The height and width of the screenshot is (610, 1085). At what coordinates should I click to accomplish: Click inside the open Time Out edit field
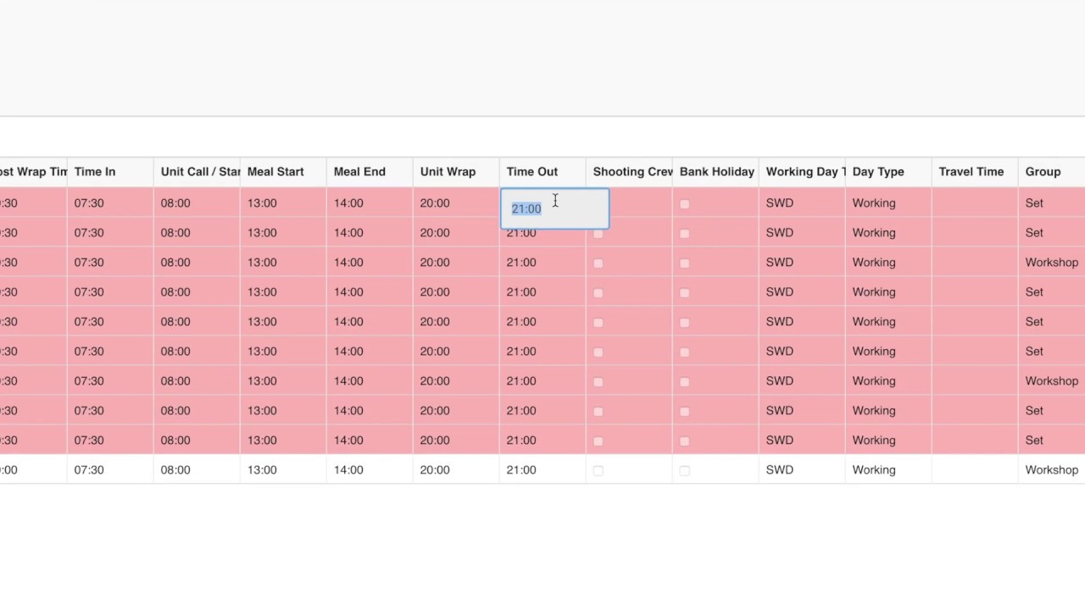click(555, 208)
